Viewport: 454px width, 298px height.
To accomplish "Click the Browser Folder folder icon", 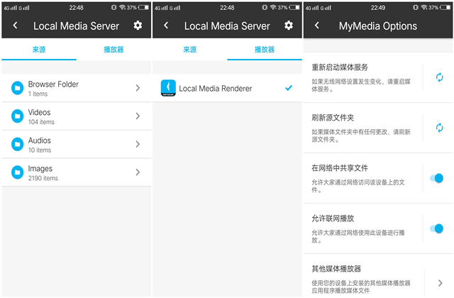I will pyautogui.click(x=17, y=88).
